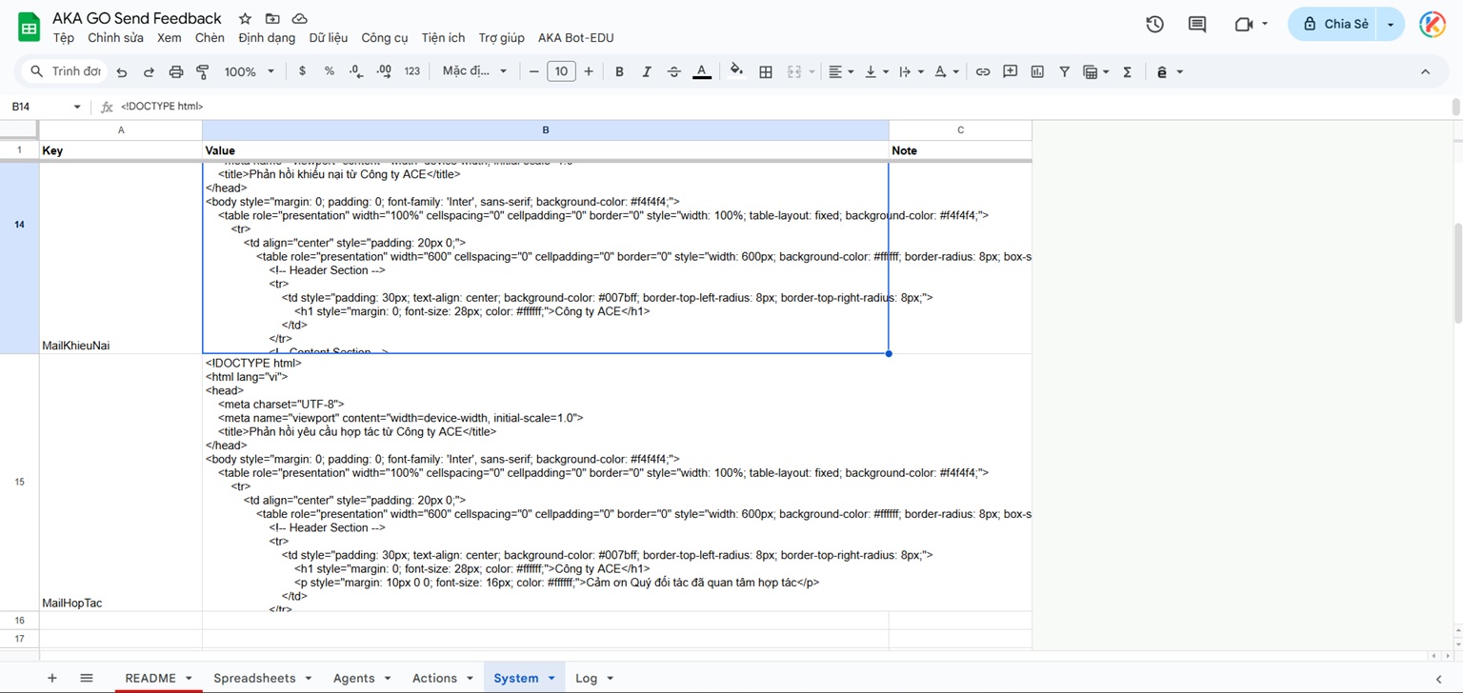Toggle strikethrough formatting

pyautogui.click(x=674, y=71)
